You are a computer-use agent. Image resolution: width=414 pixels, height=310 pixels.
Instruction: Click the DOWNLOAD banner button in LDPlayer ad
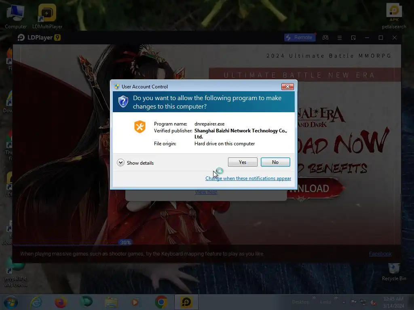click(x=315, y=189)
